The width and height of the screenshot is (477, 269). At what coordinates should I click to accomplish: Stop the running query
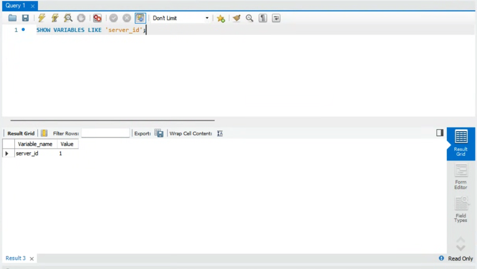pos(81,18)
